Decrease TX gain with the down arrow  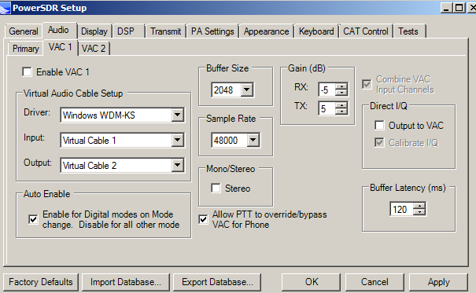(x=341, y=112)
